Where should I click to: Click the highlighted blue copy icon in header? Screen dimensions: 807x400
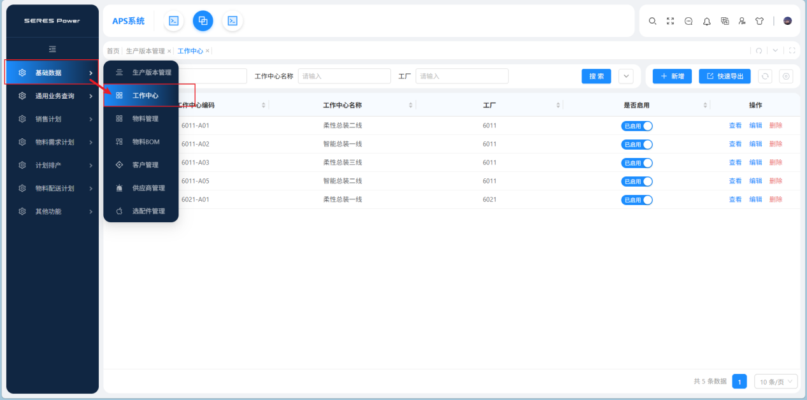pyautogui.click(x=203, y=21)
